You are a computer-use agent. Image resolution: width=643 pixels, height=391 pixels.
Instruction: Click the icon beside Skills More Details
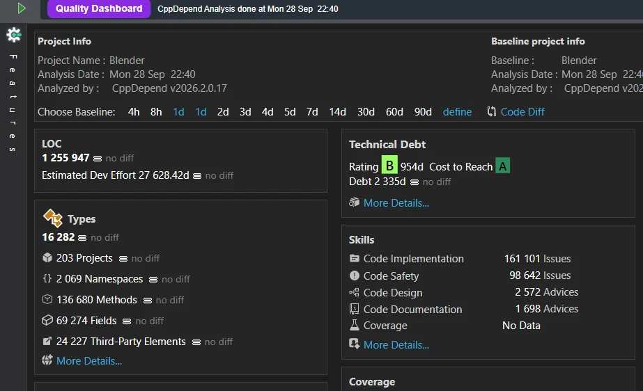[x=354, y=344]
